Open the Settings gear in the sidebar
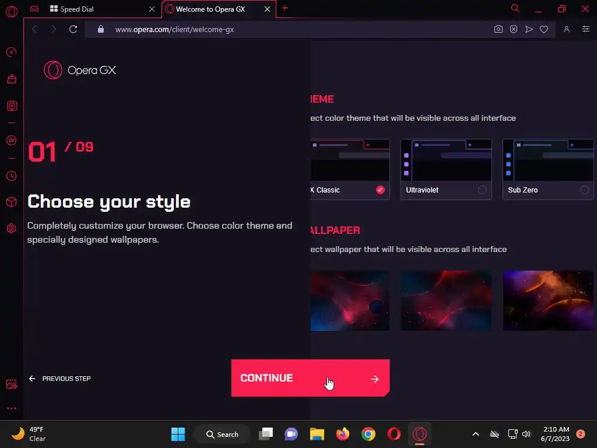The image size is (597, 448). click(x=12, y=228)
